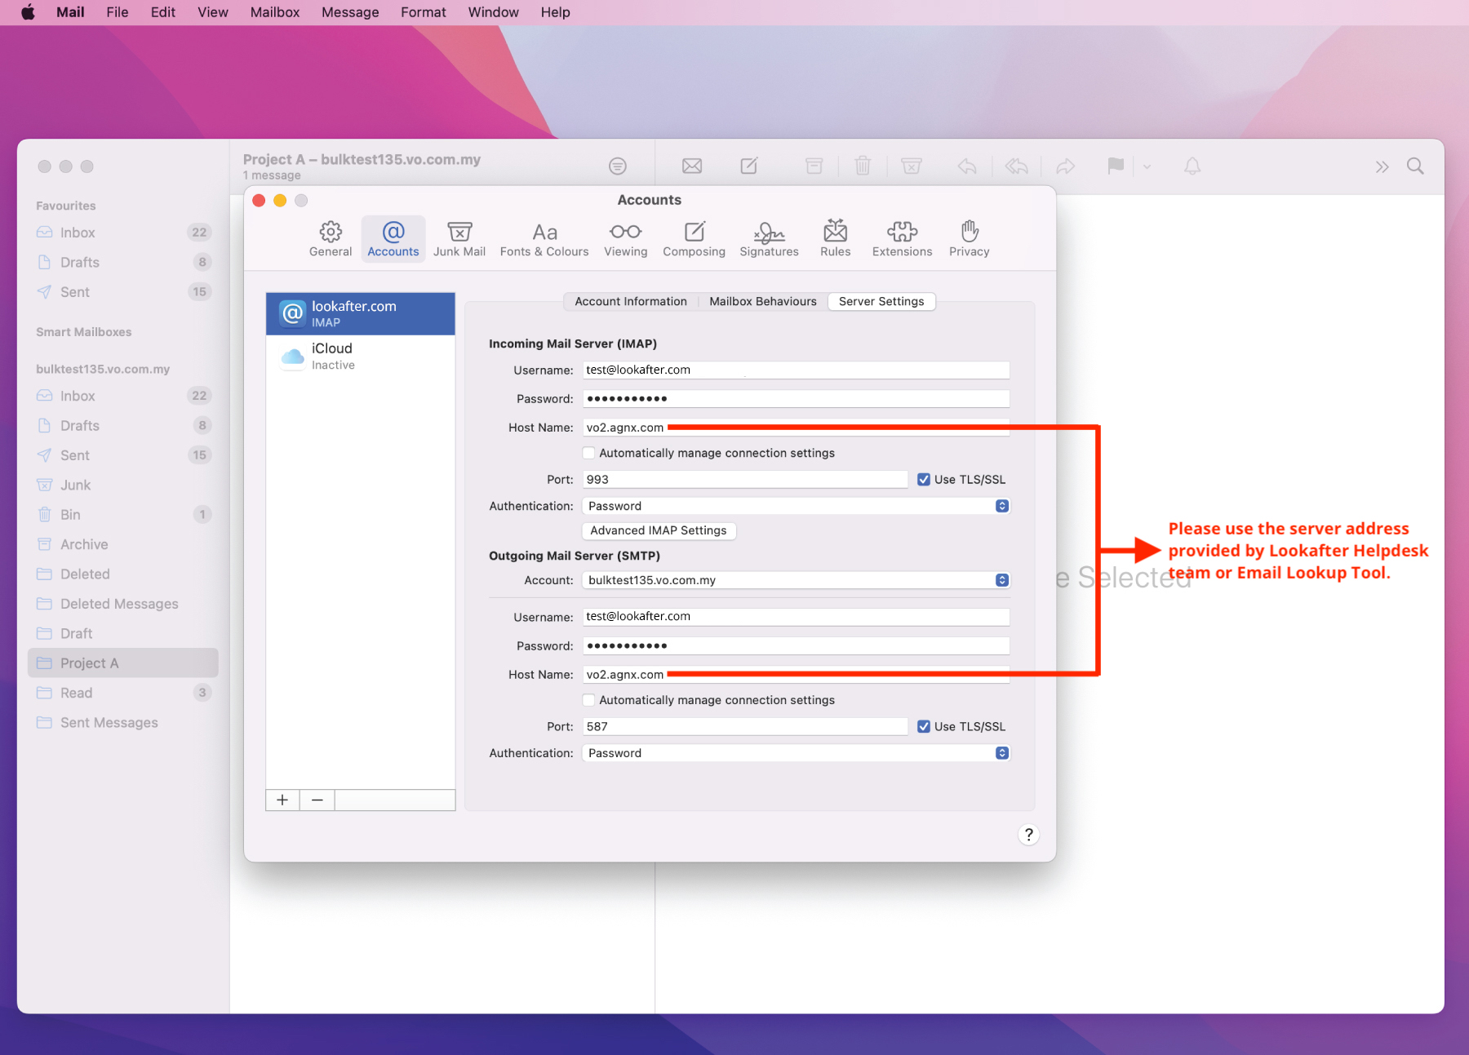The image size is (1469, 1055).
Task: Open the Rules preferences pane
Action: pos(835,239)
